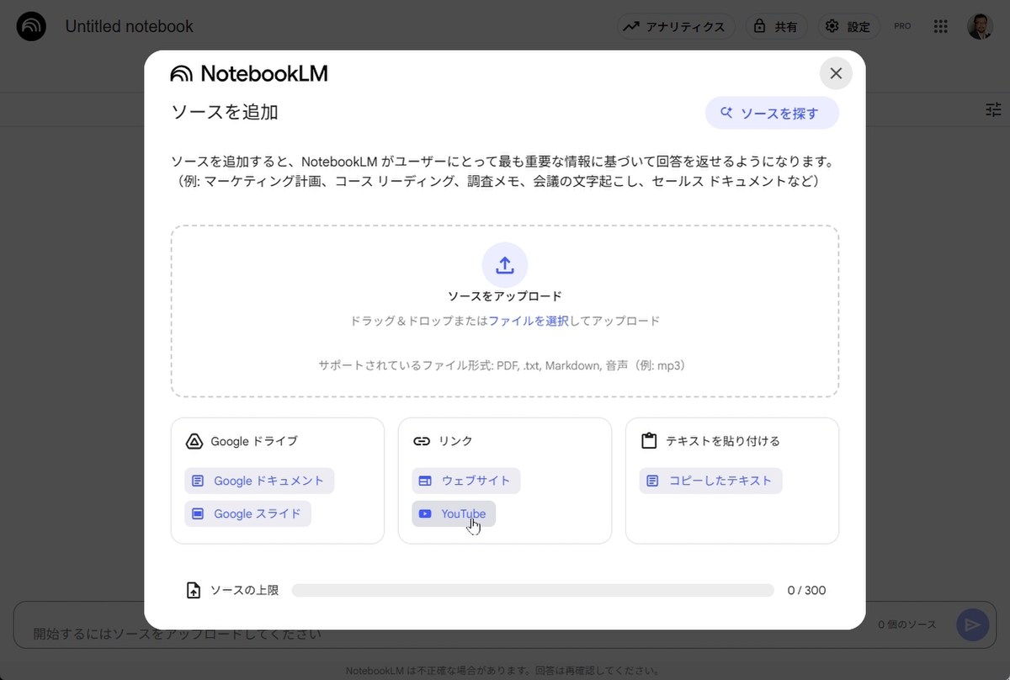Close the add source dialog
This screenshot has height=680, width=1010.
(x=836, y=73)
